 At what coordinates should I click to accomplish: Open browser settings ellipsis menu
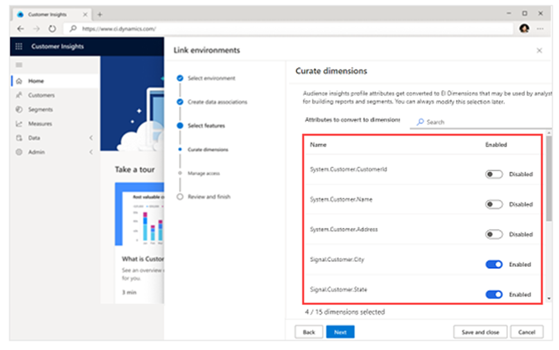click(x=540, y=28)
